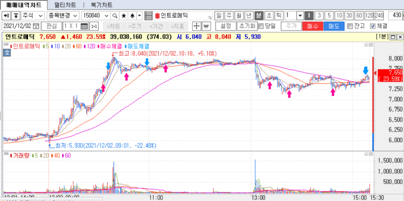The image size is (404, 201).
Task: Click the red 매수 buy button
Action: point(312,26)
